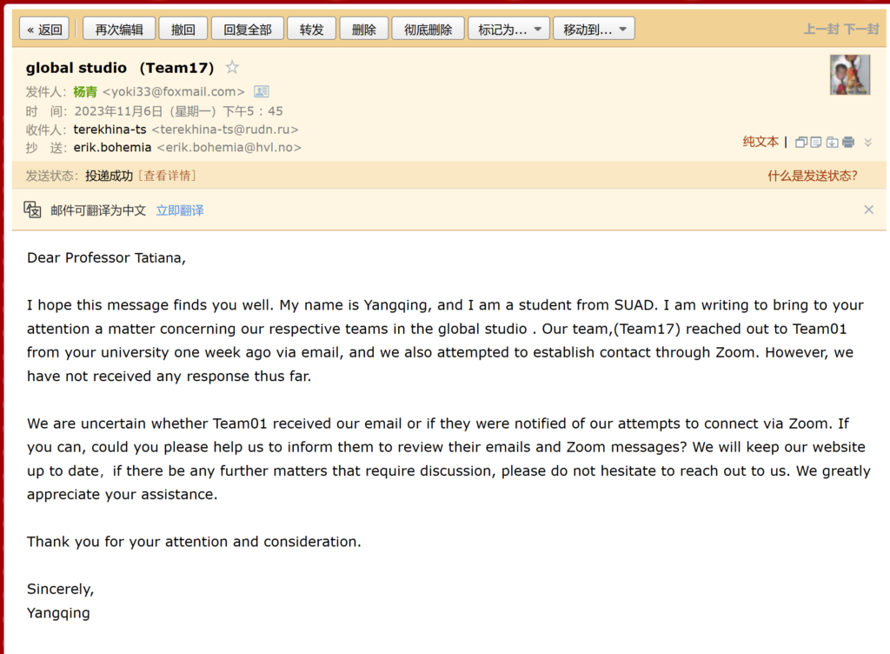Screen dimensions: 890x654
Task: Click the 立即翻译 translate now link
Action: coord(180,210)
